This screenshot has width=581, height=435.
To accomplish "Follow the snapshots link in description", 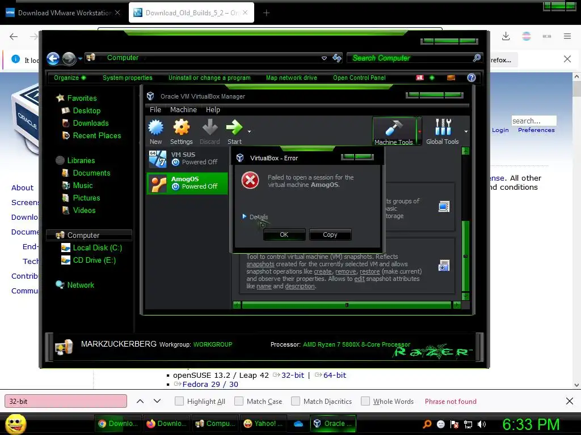I will [260, 264].
